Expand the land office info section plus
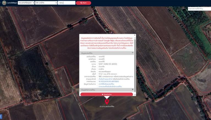Image resolution: width=211 pixels, height=120 pixels. pos(133,89)
